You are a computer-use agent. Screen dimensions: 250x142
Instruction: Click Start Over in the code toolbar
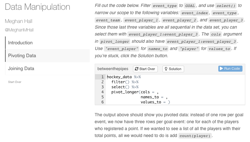[x=145, y=69]
